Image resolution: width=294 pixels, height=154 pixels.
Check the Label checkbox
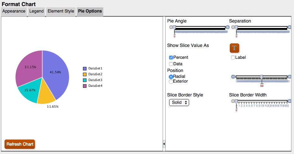coord(233,58)
